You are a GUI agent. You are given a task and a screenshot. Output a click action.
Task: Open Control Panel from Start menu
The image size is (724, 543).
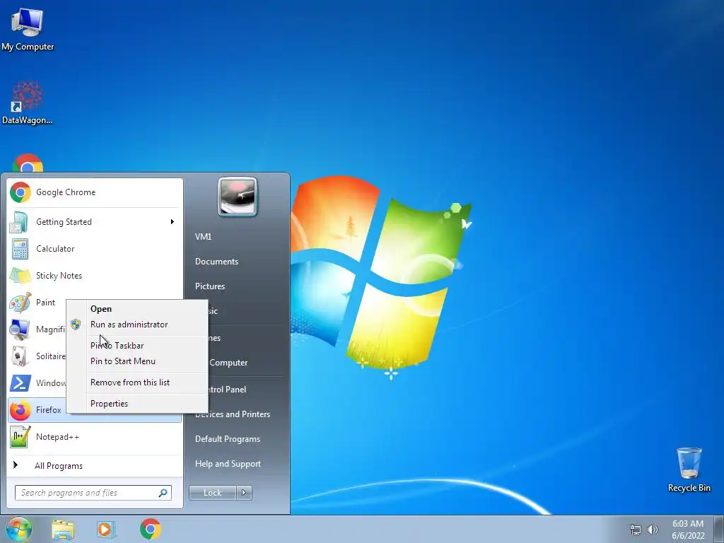click(x=227, y=390)
